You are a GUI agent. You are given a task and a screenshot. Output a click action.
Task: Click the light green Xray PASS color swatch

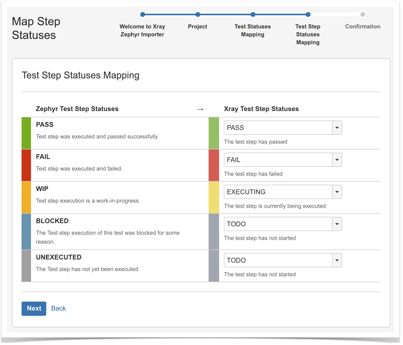coord(214,133)
